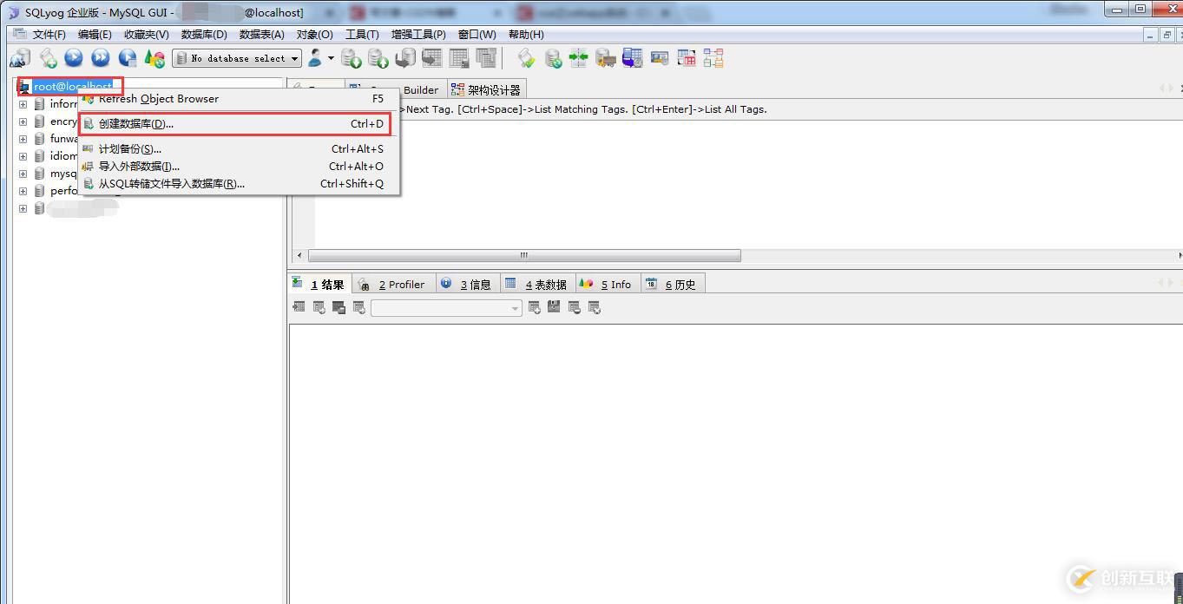Open the schema diagram toolbar icon
Screen dimensions: 1183x604
click(x=713, y=58)
